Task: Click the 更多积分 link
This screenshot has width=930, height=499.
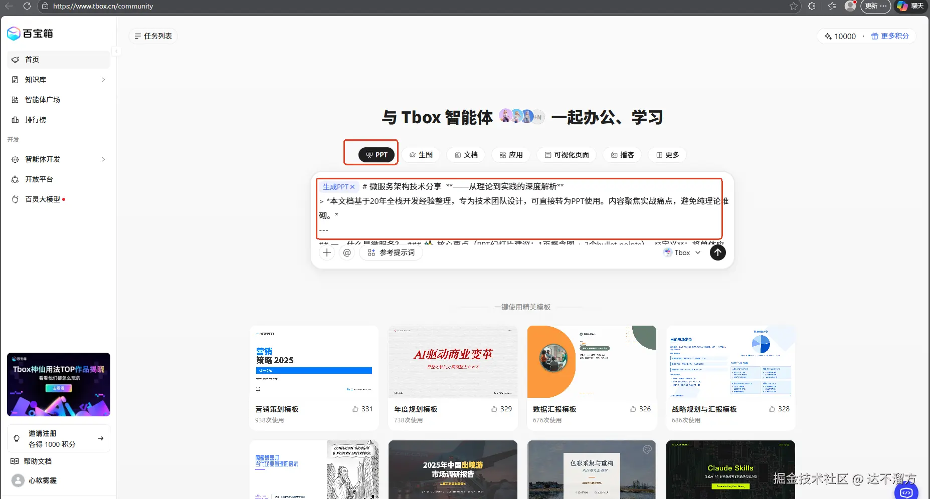Action: (890, 36)
